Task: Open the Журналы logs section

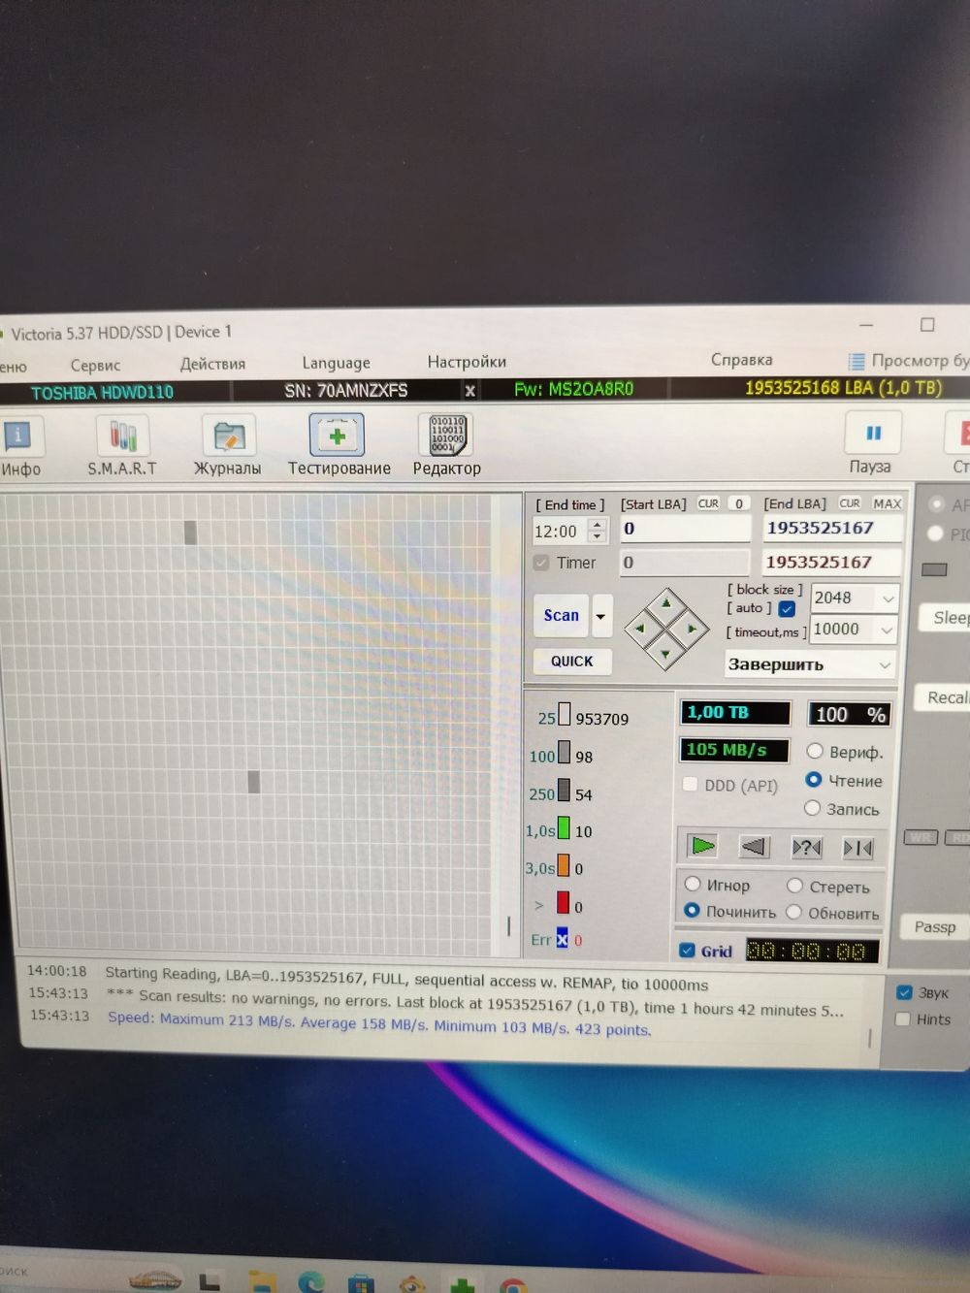Action: 228,446
